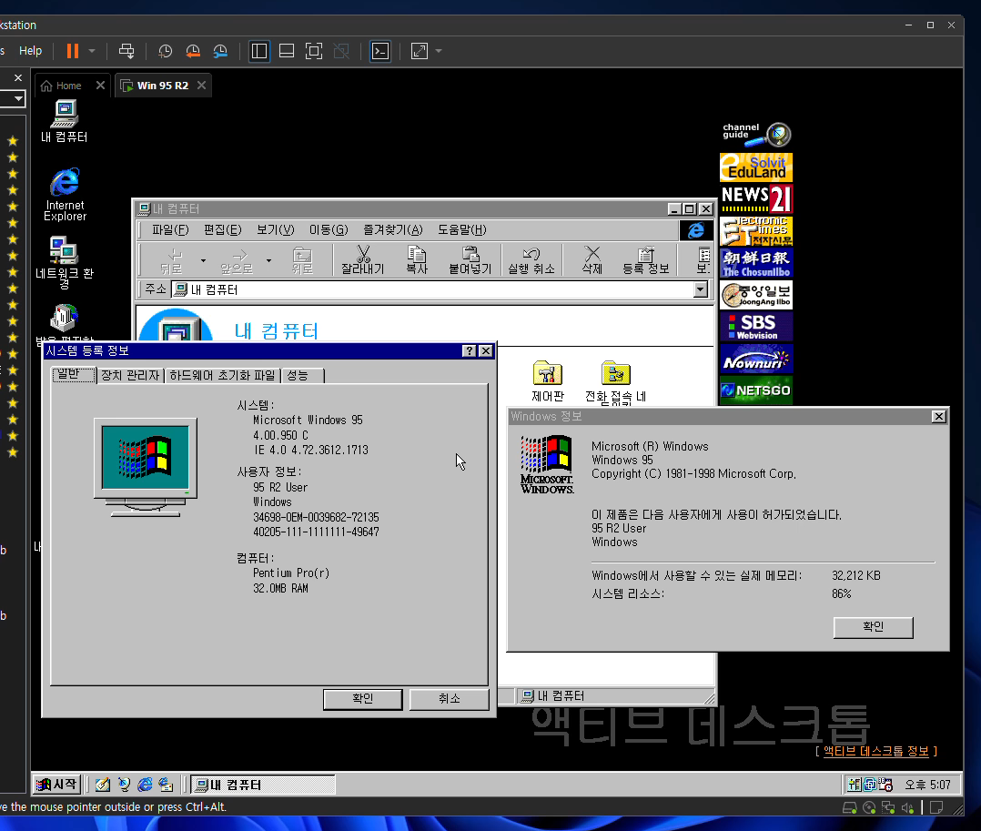Open the Nownuri channel

(756, 359)
